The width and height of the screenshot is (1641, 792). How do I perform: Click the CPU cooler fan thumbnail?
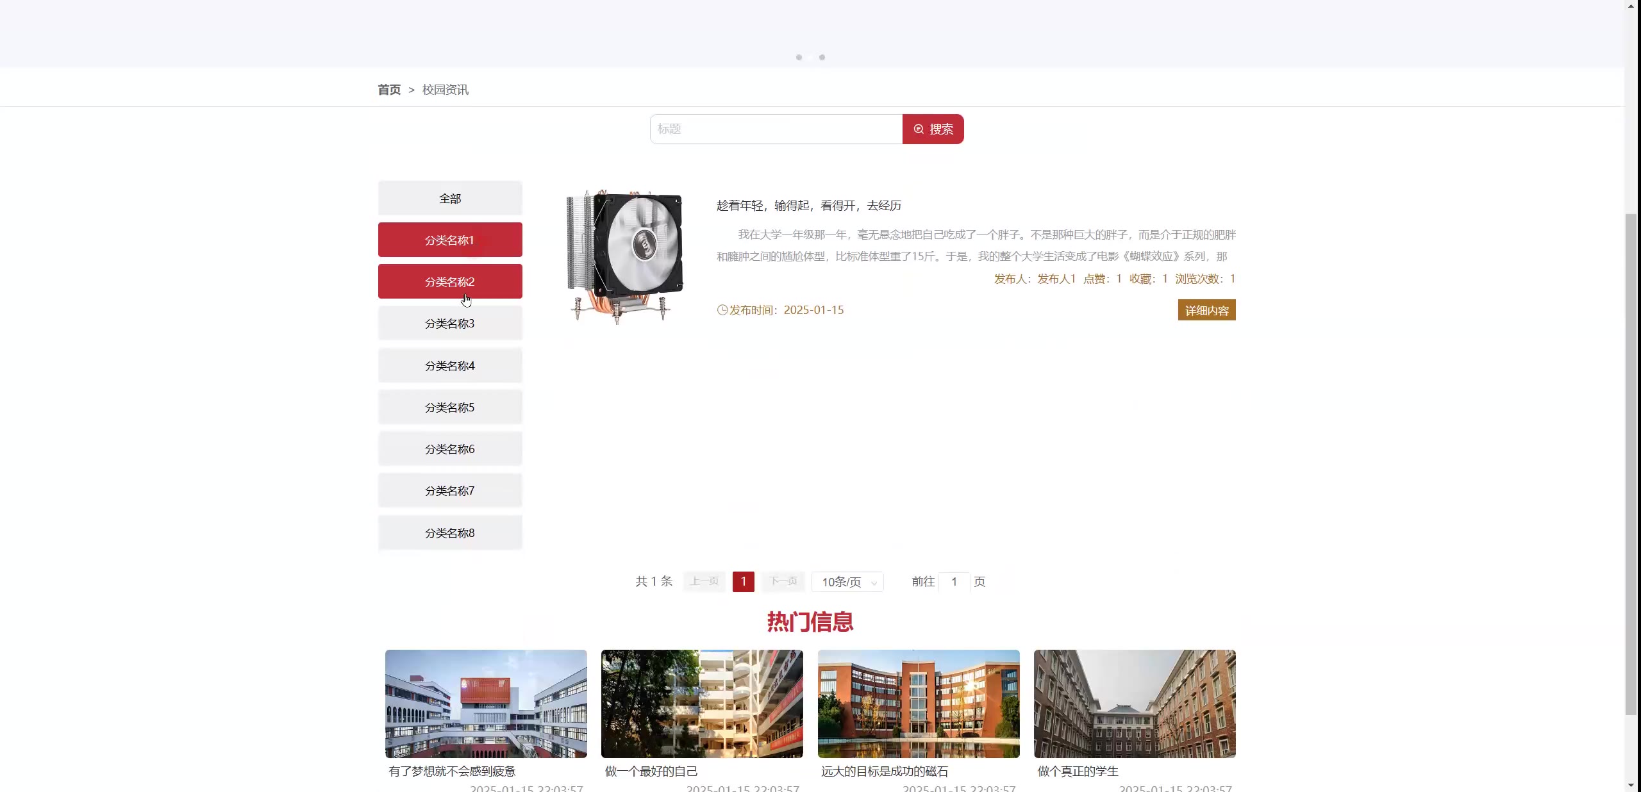(x=625, y=256)
